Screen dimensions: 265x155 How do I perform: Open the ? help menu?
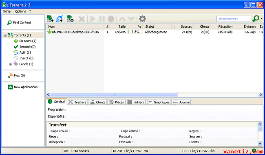tap(30, 11)
